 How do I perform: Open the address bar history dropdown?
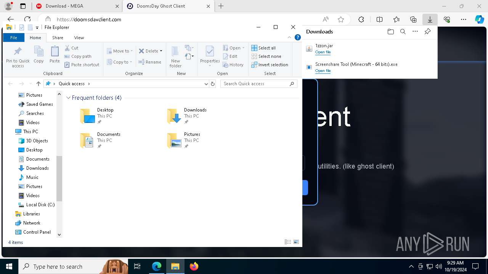(206, 84)
